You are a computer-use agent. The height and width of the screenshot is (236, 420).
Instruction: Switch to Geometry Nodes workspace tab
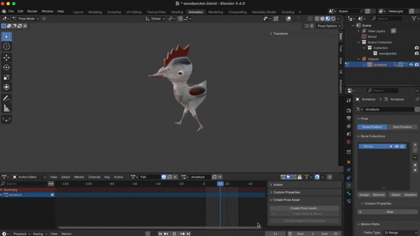[x=264, y=12]
